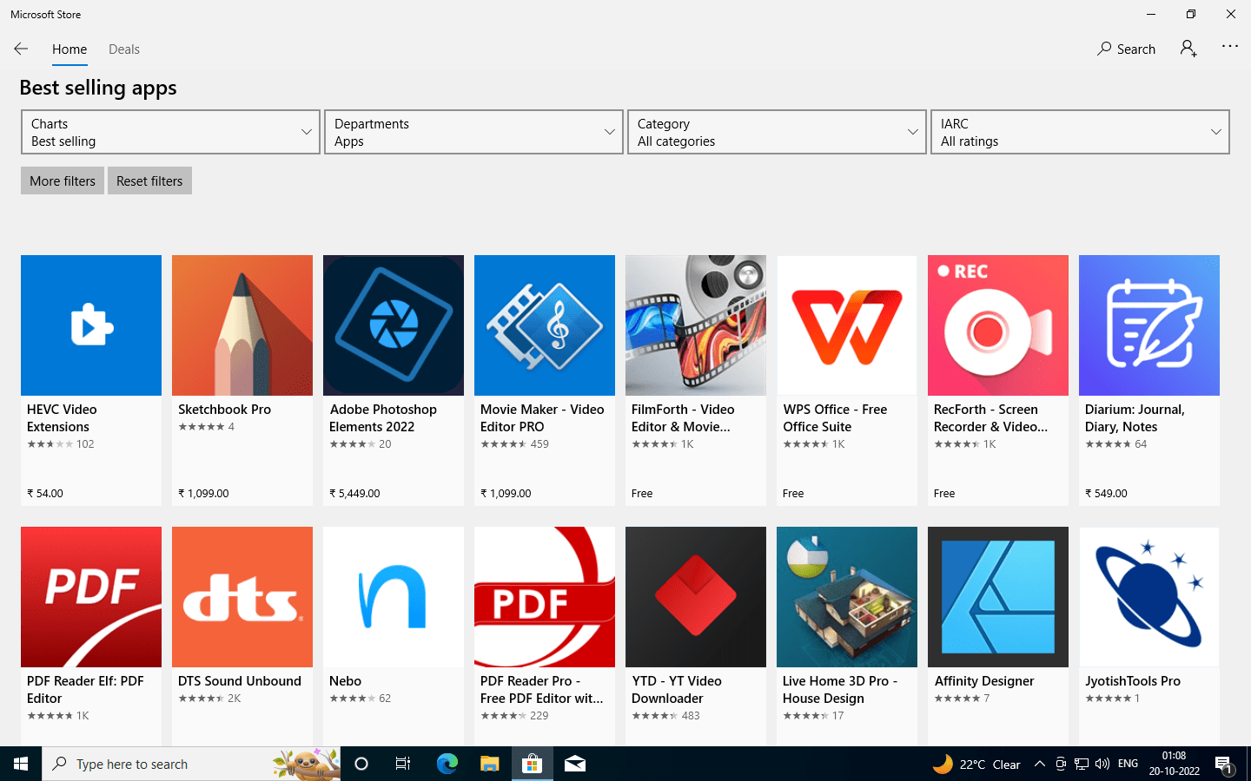Open RecForth Screen Recorder icon

tap(998, 325)
